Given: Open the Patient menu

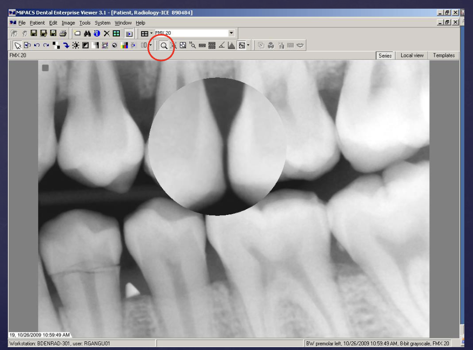Looking at the screenshot, I should (x=37, y=23).
